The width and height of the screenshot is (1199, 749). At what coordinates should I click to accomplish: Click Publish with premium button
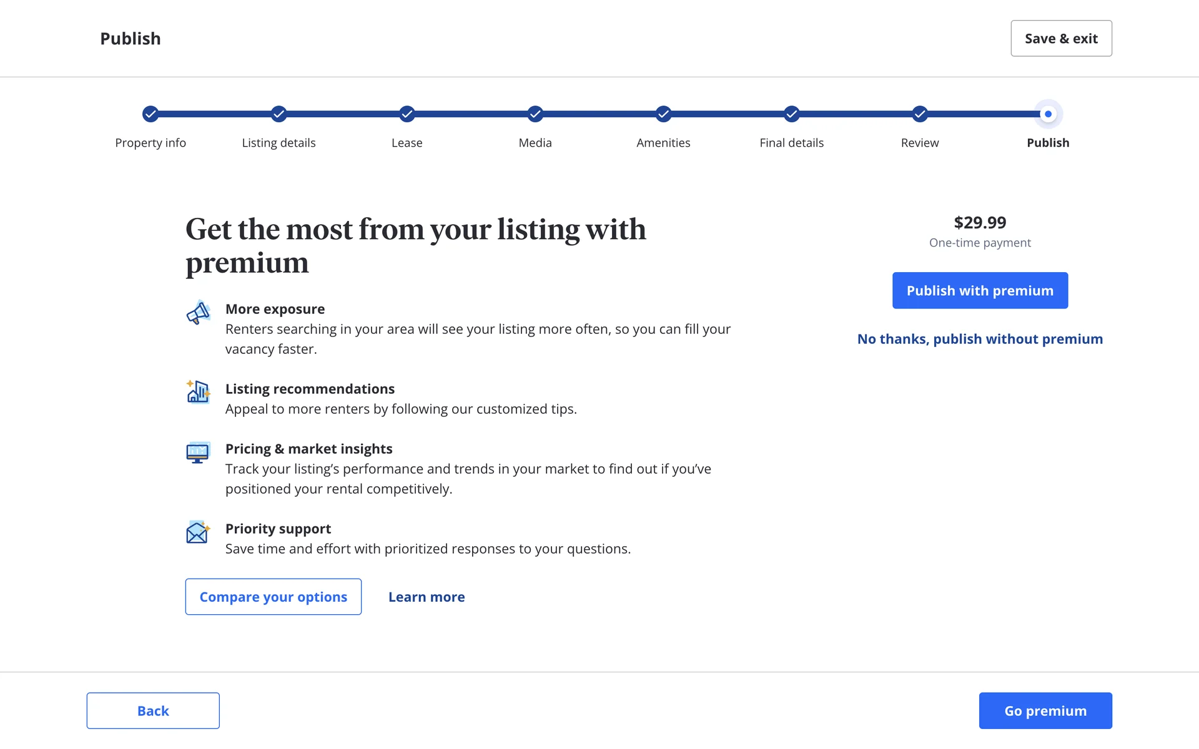pos(980,290)
